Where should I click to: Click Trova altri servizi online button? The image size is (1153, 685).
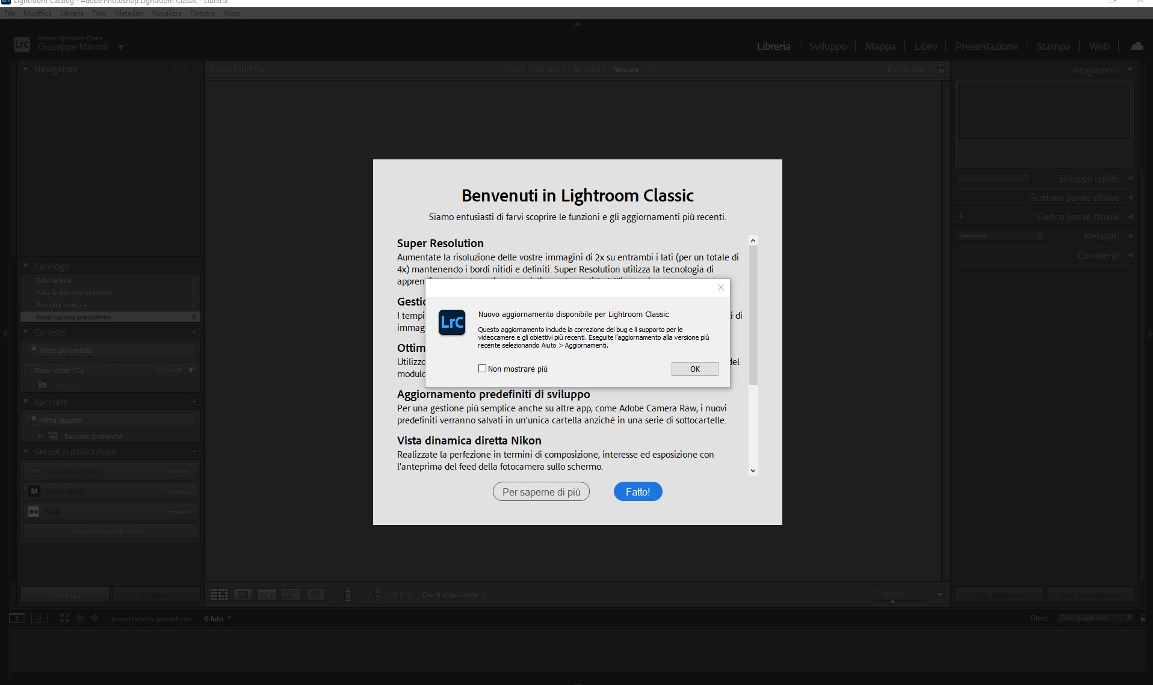click(111, 532)
